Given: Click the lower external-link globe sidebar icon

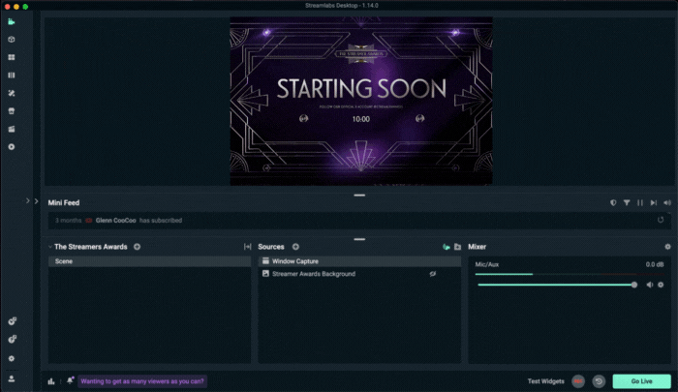Looking at the screenshot, I should click(12, 339).
